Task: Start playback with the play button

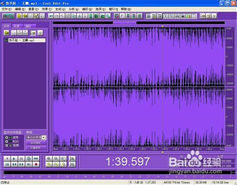Action: coord(14,158)
